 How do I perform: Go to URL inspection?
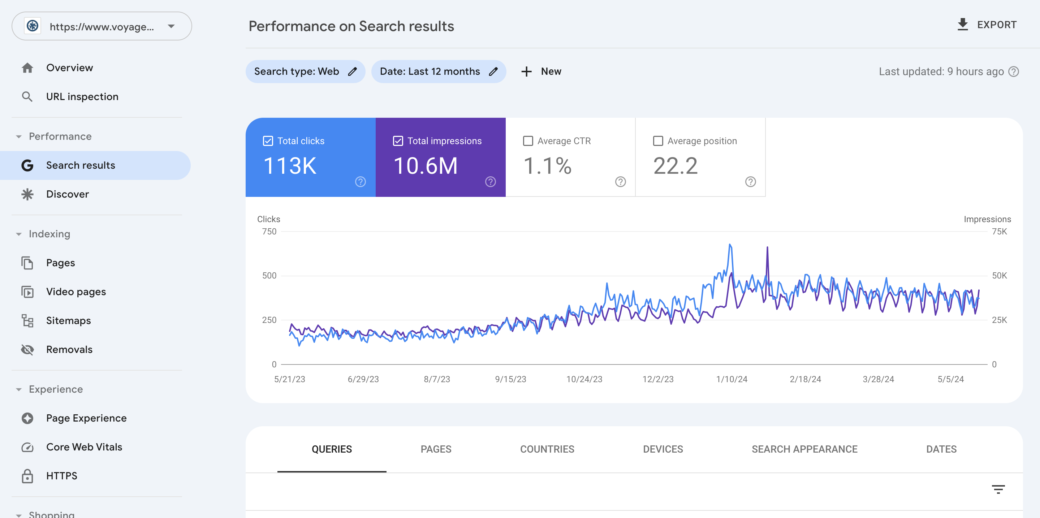(x=82, y=96)
